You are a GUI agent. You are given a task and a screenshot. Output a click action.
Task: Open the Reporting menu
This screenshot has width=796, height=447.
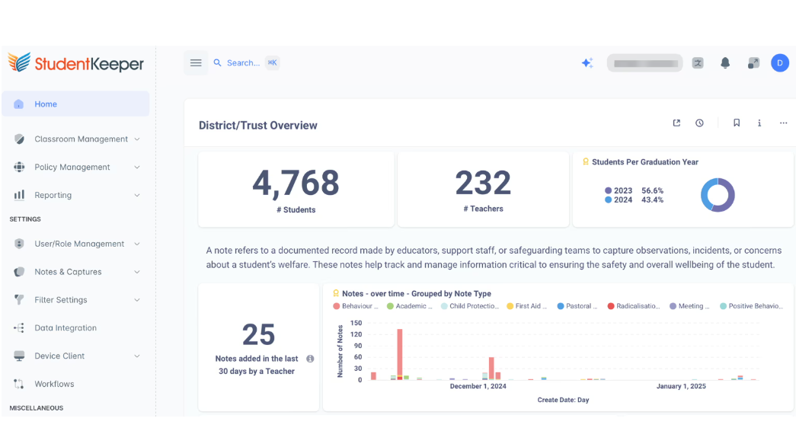75,195
